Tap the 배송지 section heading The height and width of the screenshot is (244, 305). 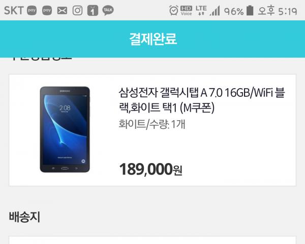[x=24, y=217]
